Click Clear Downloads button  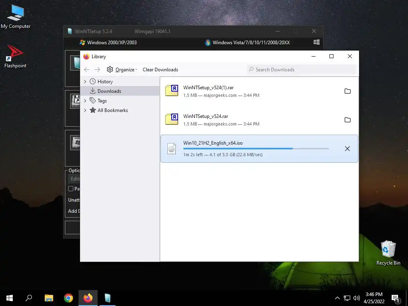click(160, 69)
